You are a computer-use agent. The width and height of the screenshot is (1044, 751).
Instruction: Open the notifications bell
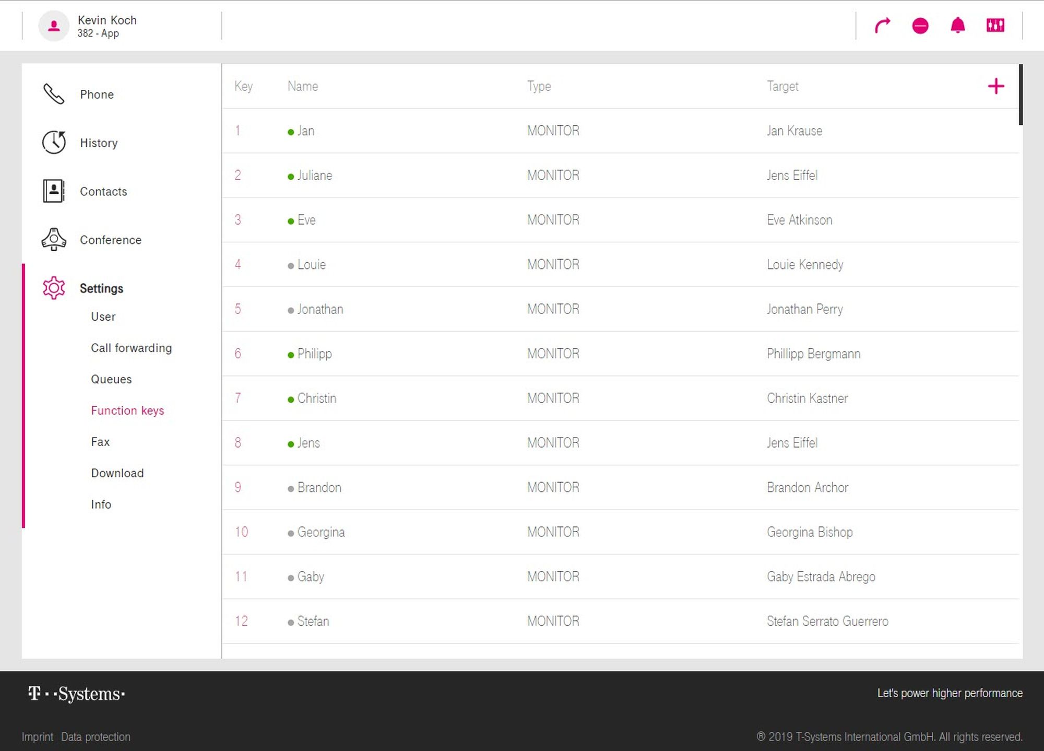957,25
